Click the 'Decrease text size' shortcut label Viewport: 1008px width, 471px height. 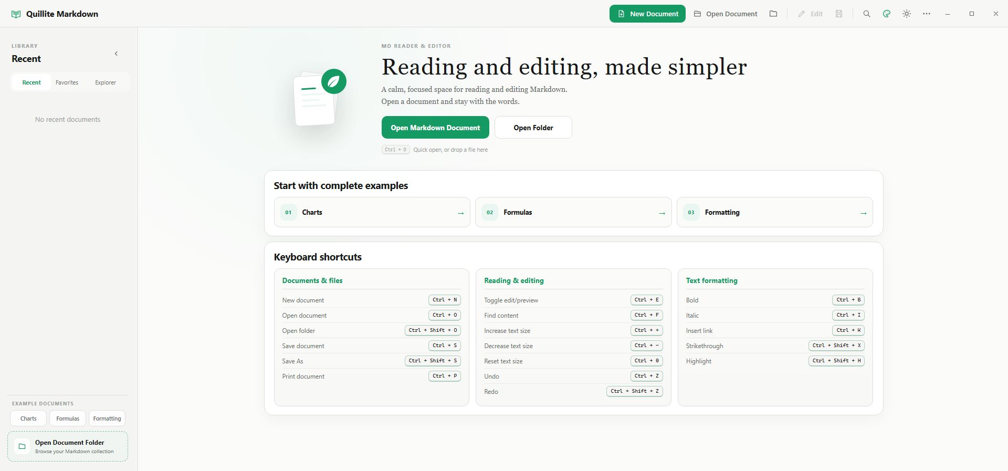508,346
